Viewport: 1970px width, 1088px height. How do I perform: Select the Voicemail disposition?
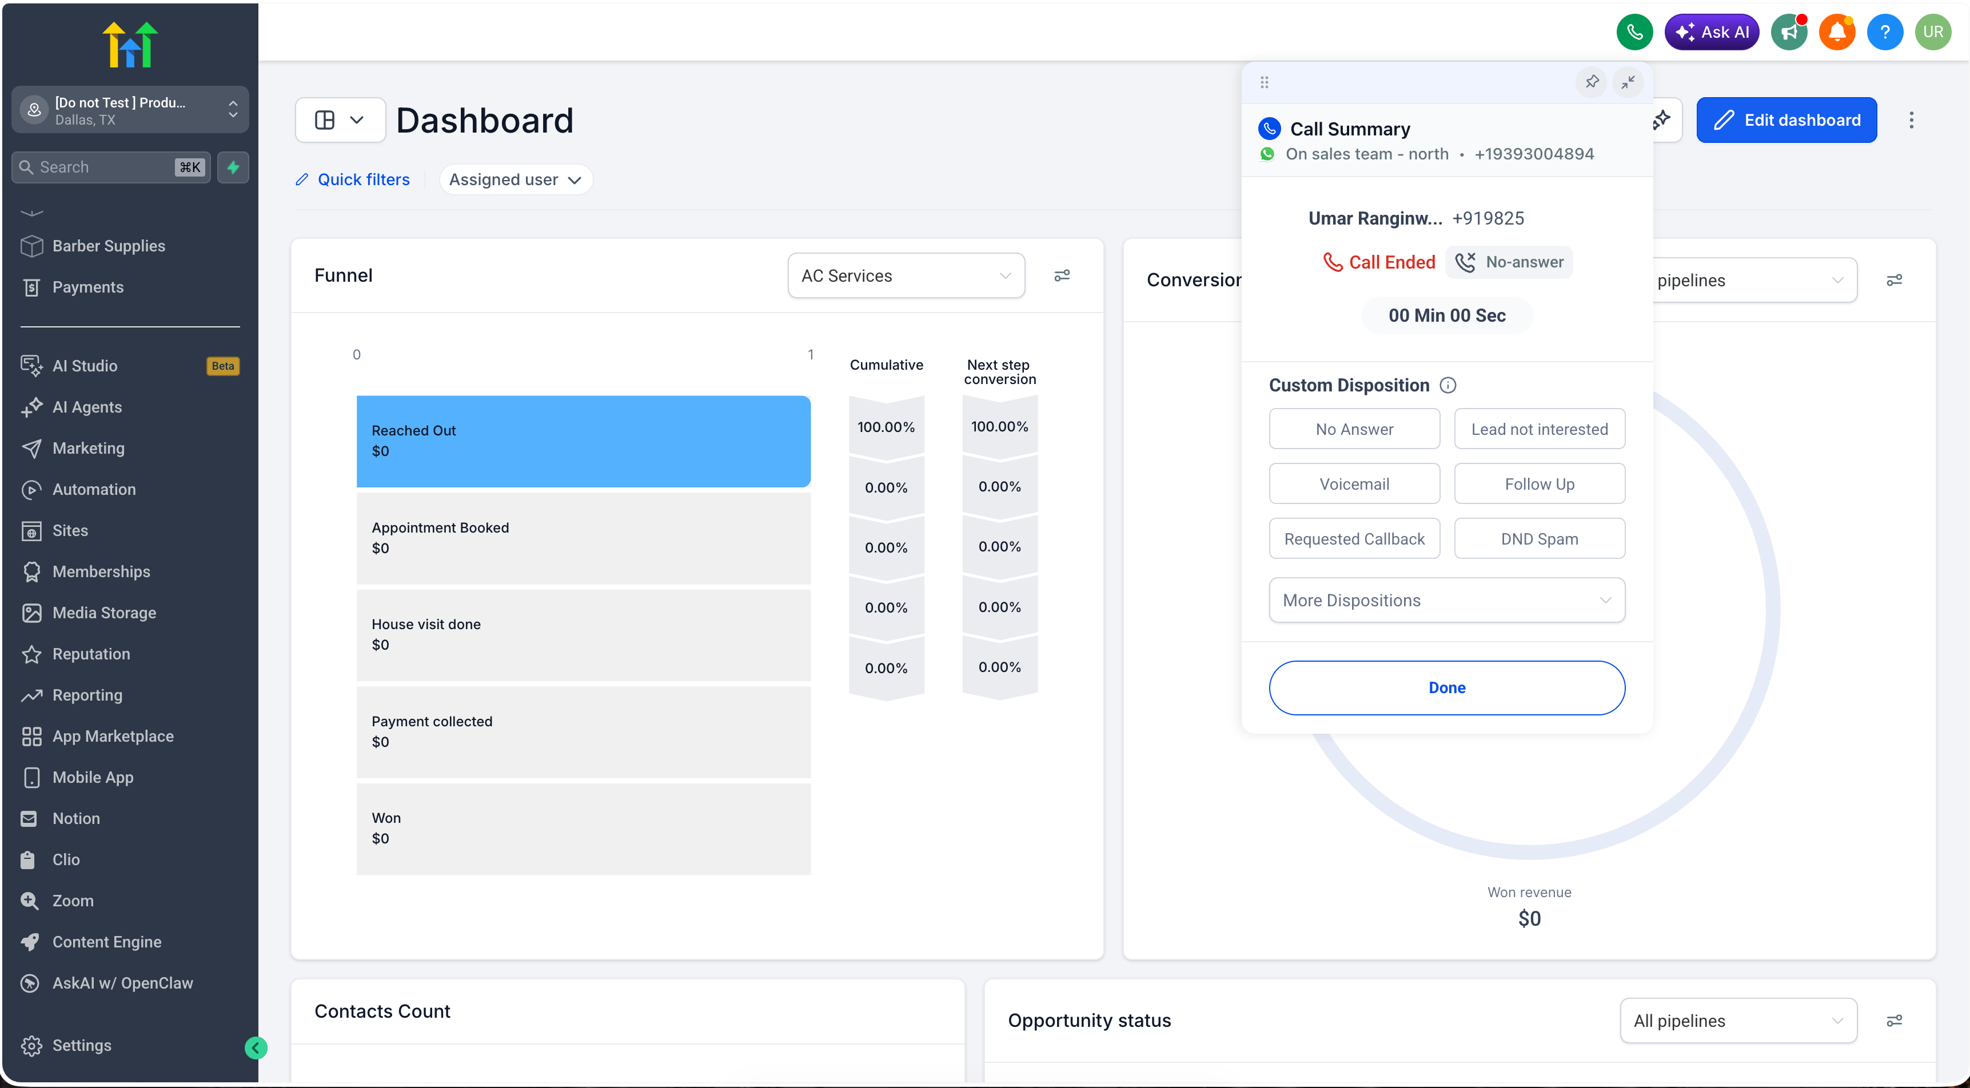click(1354, 484)
